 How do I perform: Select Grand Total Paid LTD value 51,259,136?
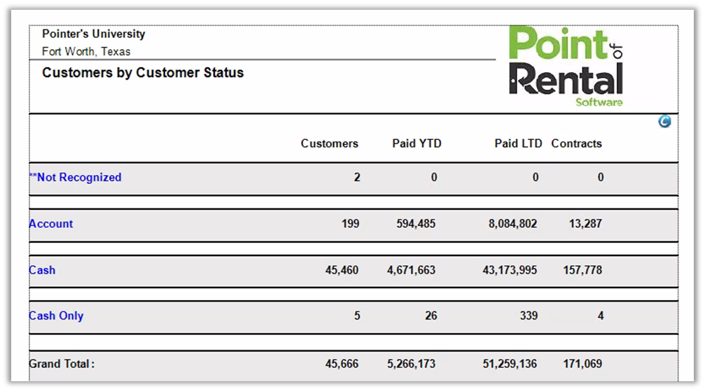point(510,364)
